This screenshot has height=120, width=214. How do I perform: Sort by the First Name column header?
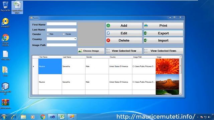point(50,57)
